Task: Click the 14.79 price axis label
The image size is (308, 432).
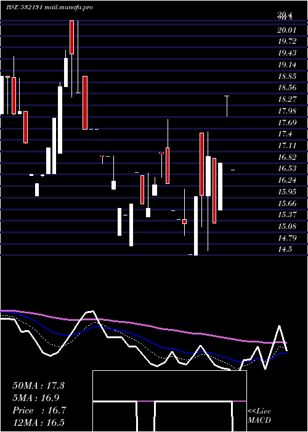Action: point(287,238)
